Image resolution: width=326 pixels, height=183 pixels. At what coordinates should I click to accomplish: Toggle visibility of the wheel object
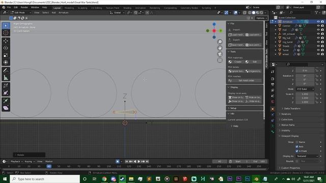tap(318, 54)
